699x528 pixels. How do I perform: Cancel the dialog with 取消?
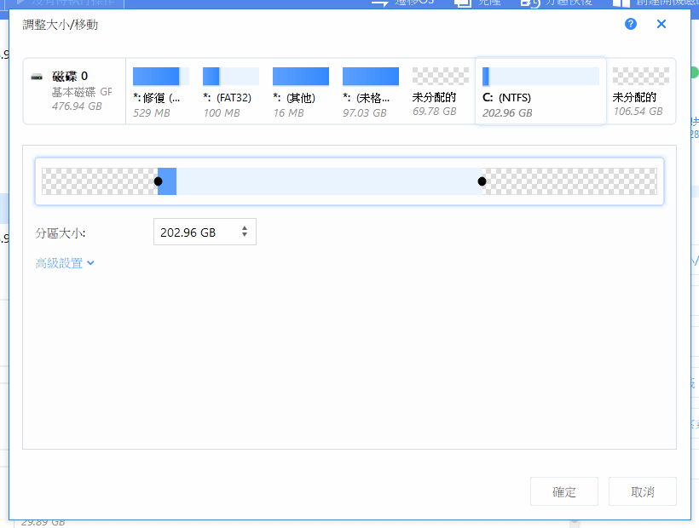[x=642, y=491]
